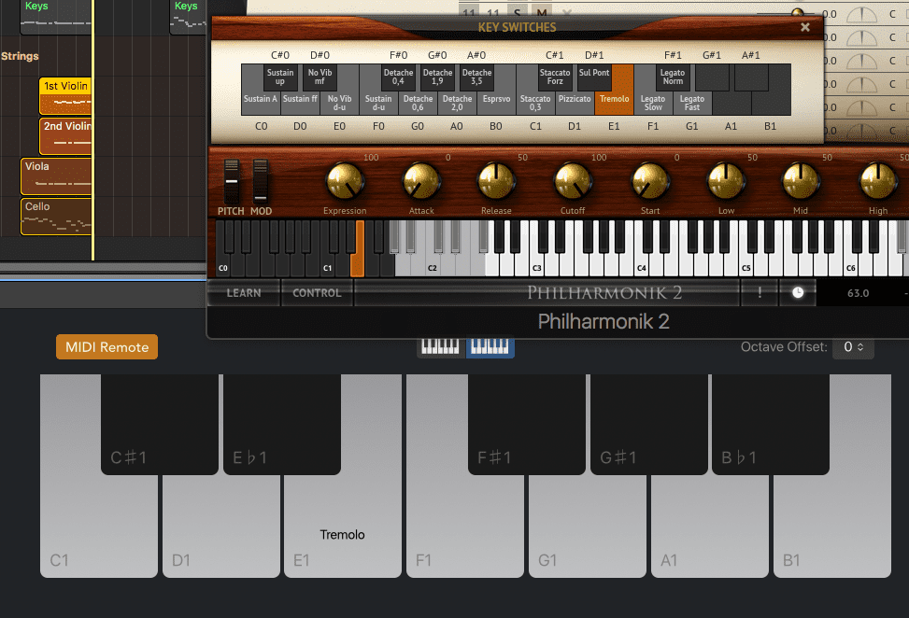Click the MOD wheel
The width and height of the screenshot is (909, 618).
261,181
